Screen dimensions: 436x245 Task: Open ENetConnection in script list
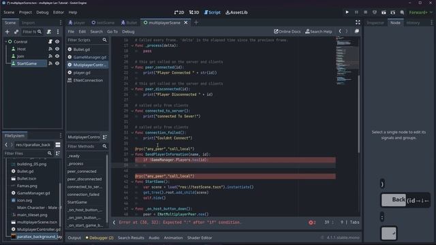[87, 80]
